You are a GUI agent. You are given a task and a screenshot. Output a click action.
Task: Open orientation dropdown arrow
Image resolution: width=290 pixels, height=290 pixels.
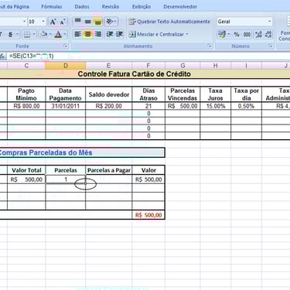click(115, 22)
